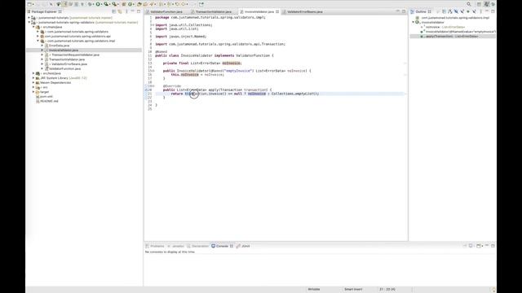This screenshot has width=522, height=293.
Task: Collapse the src/main/java folder
Action: pos(33,27)
